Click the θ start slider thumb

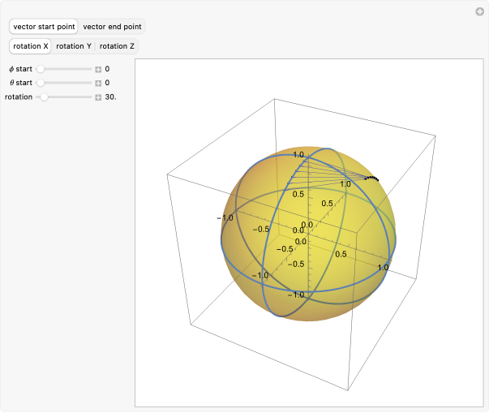[41, 83]
